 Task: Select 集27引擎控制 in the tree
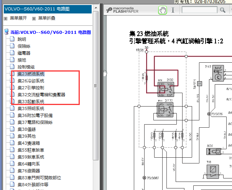[x=31, y=88]
